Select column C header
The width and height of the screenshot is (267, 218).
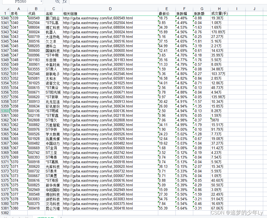click(54, 9)
